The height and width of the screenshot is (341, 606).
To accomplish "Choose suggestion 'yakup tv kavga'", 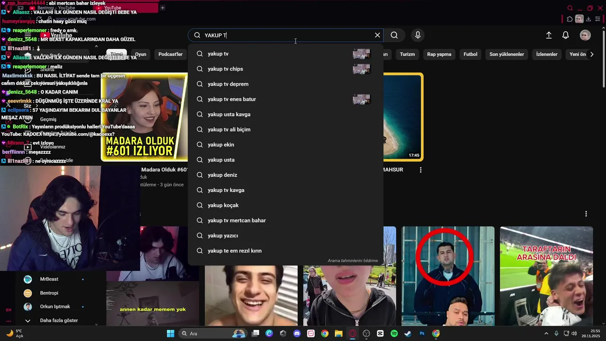I will pyautogui.click(x=285, y=190).
